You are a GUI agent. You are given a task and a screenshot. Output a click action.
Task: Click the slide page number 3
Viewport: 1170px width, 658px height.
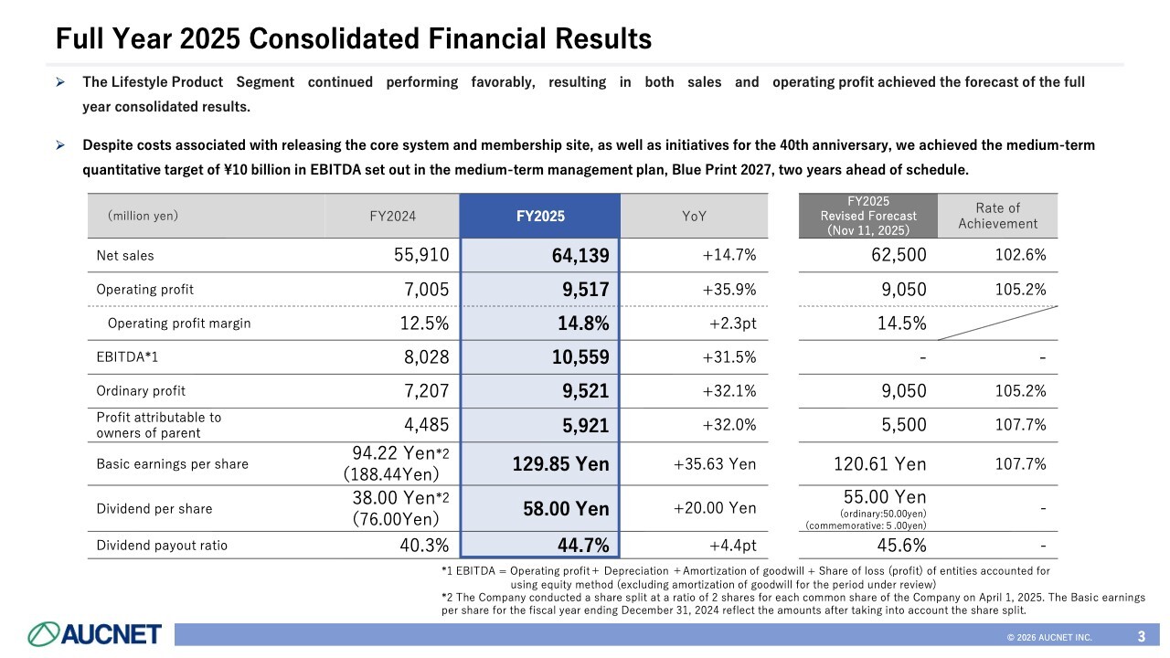point(1142,636)
